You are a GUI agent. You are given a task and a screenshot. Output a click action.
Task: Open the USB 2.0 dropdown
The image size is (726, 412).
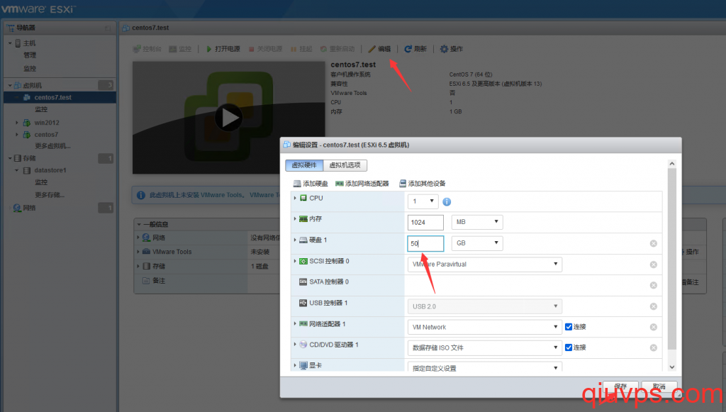pos(485,306)
